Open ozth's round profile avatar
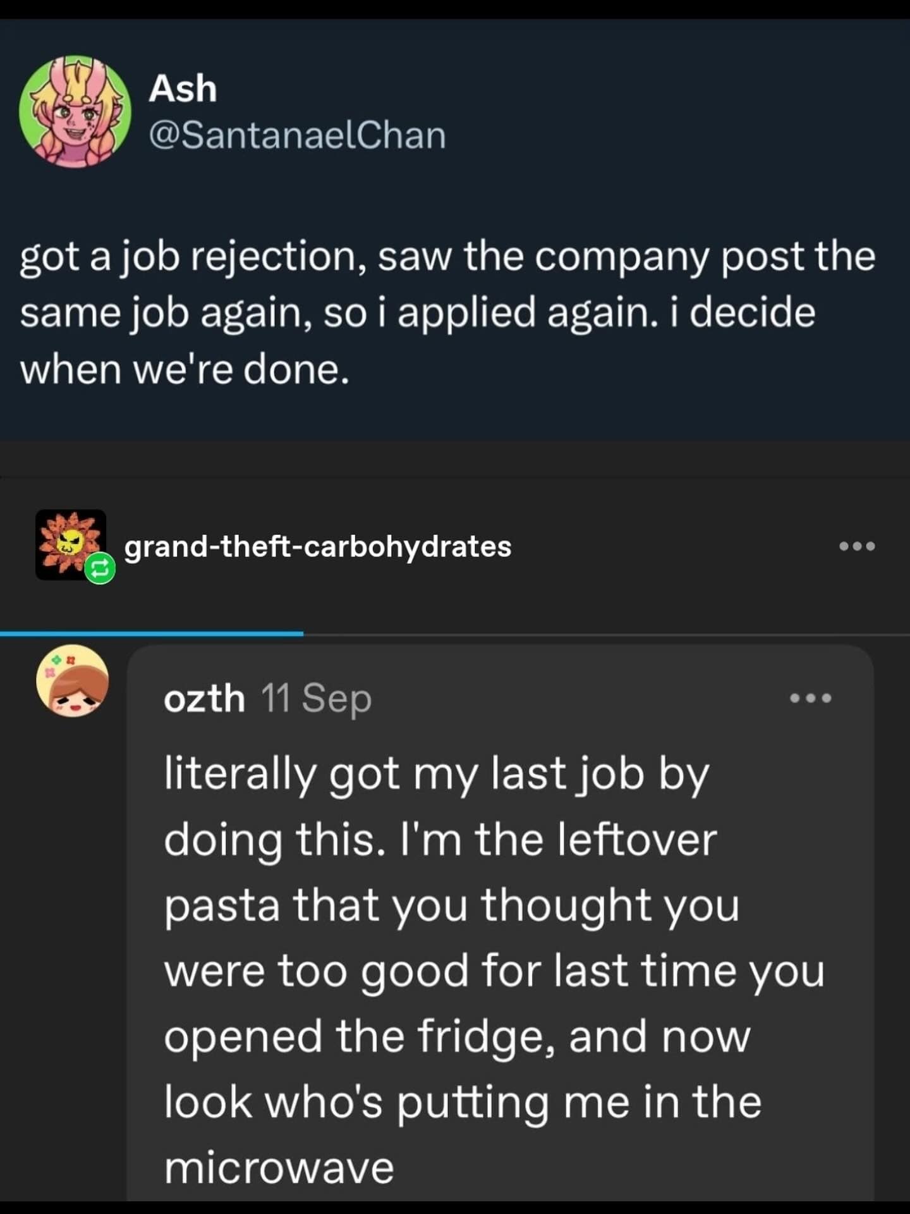Screen dimensions: 910x1214 click(73, 680)
